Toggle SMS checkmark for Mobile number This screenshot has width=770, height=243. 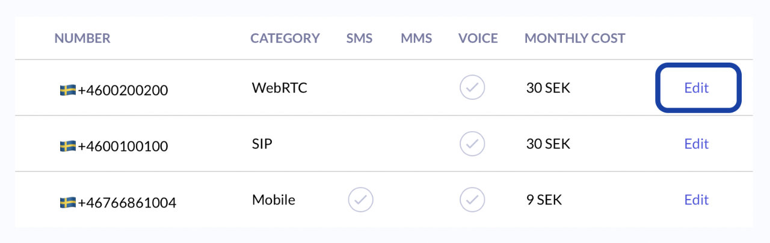coord(360,200)
